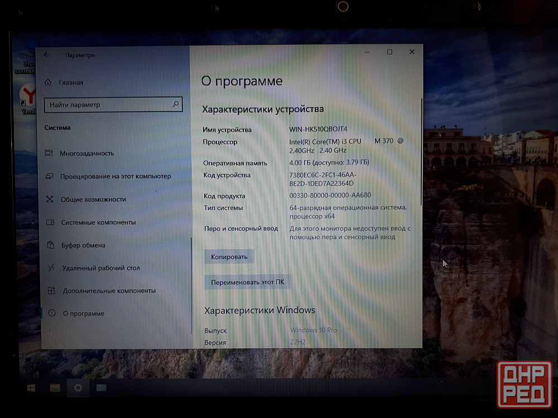558x418 pixels.
Task: Select the Удаленный рабочий стол icon
Action: point(51,268)
